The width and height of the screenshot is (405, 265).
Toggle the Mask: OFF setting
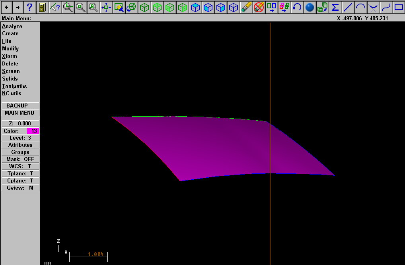pyautogui.click(x=20, y=159)
